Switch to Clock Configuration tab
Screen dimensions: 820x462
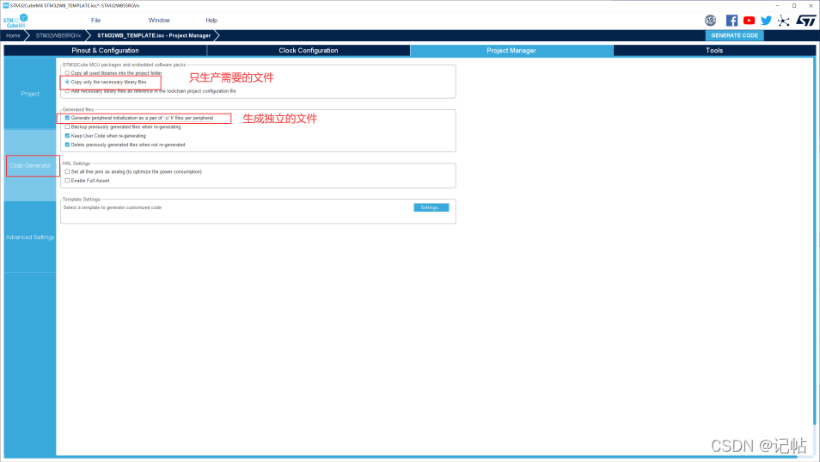click(309, 51)
